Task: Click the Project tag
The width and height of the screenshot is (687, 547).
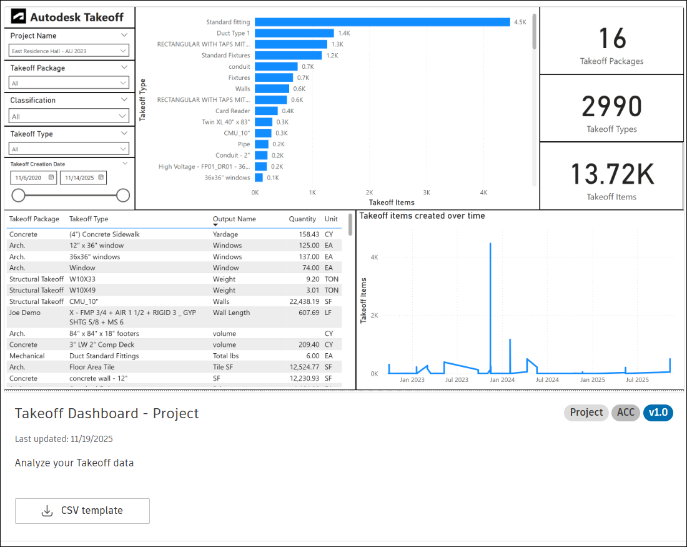Action: click(x=586, y=413)
